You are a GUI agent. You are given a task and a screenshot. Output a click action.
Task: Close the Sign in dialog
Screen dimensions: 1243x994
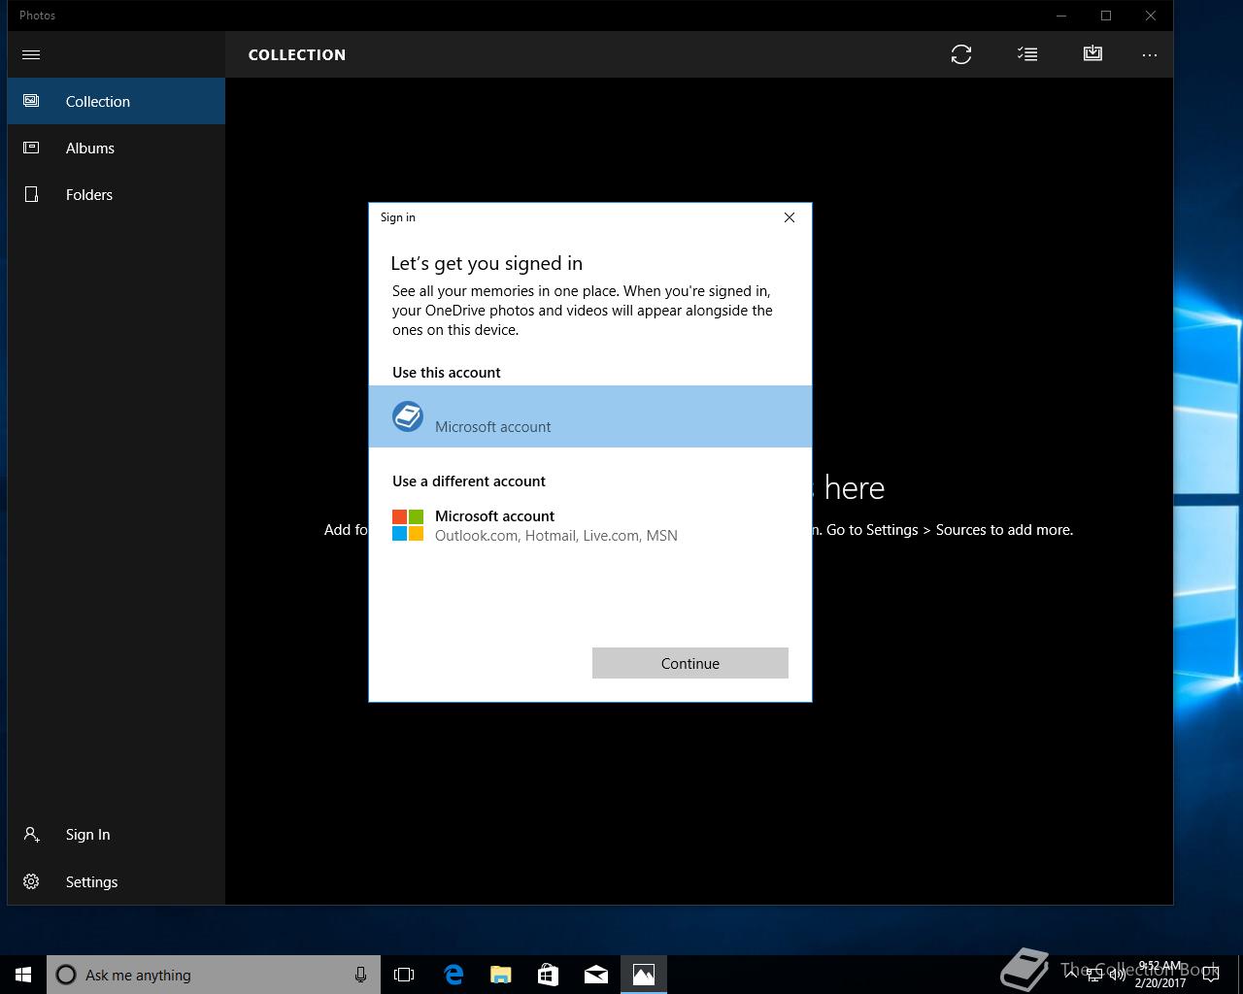(x=789, y=217)
